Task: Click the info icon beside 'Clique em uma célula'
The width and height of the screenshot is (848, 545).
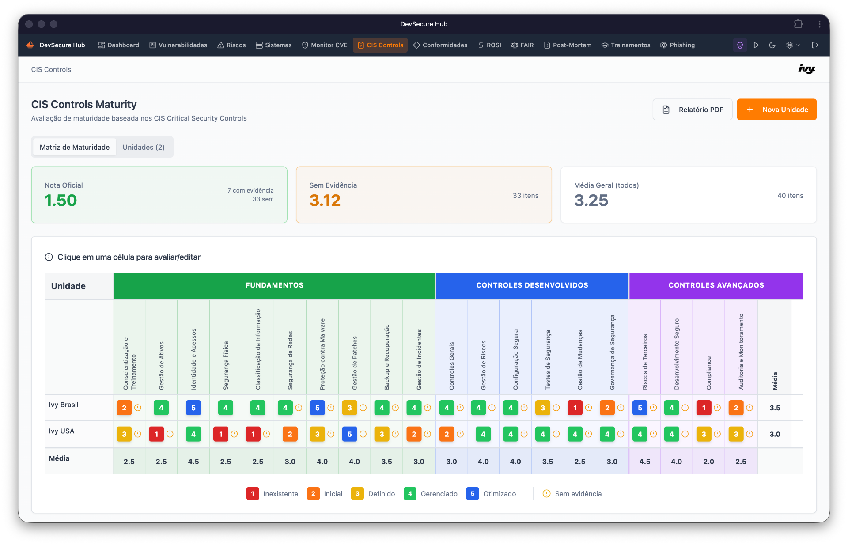Action: pos(49,257)
